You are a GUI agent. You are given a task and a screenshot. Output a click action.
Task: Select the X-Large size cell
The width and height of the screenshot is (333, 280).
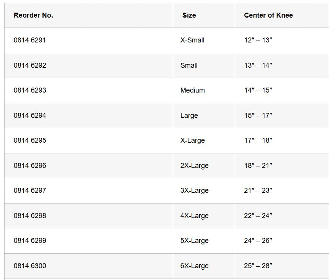pos(192,140)
